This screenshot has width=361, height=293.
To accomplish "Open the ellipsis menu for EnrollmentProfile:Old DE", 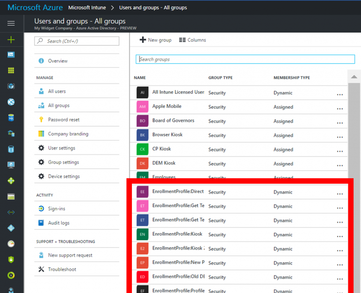I will [x=340, y=279].
